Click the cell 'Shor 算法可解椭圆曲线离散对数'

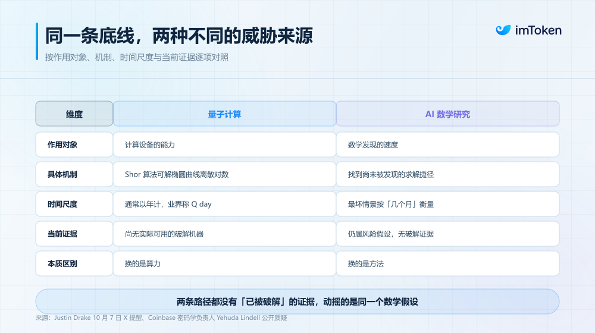click(x=224, y=174)
